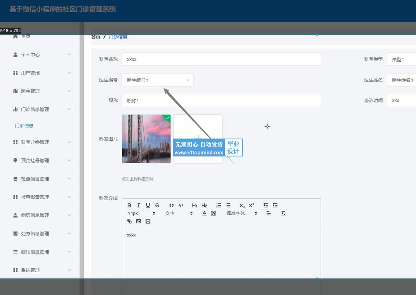Viewport: 416px width, 295px height.
Task: Insert an ordered list
Action: coord(219,206)
